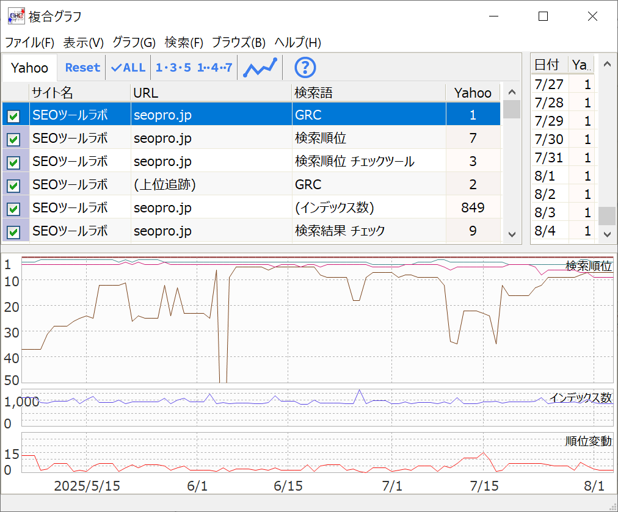618x512 pixels.
Task: Click the インデックス数 graph label
Action: [x=581, y=397]
